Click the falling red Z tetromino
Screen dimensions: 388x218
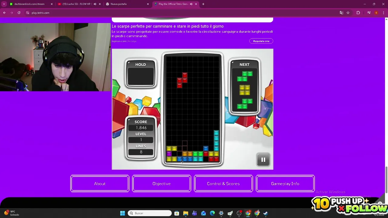182,80
